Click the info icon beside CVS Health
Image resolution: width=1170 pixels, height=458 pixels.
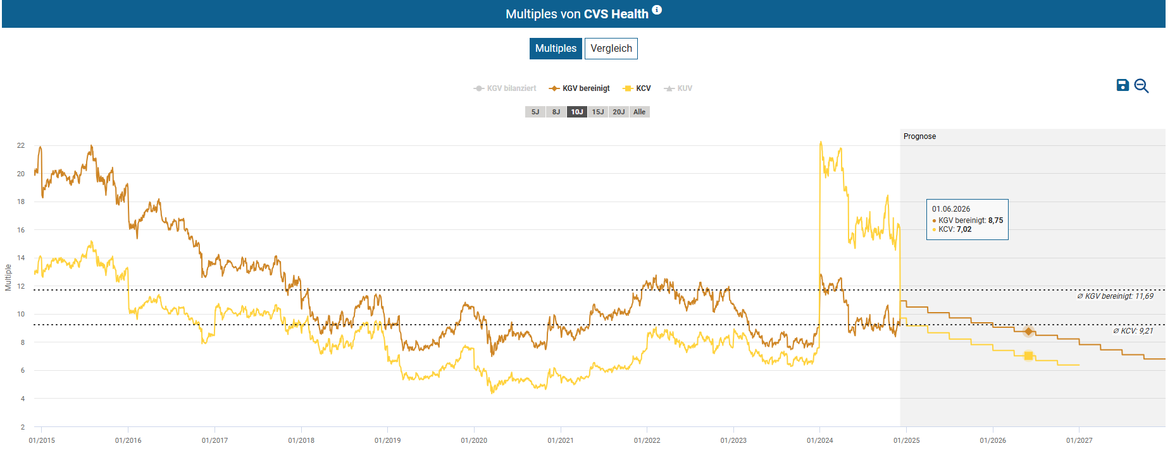point(657,10)
